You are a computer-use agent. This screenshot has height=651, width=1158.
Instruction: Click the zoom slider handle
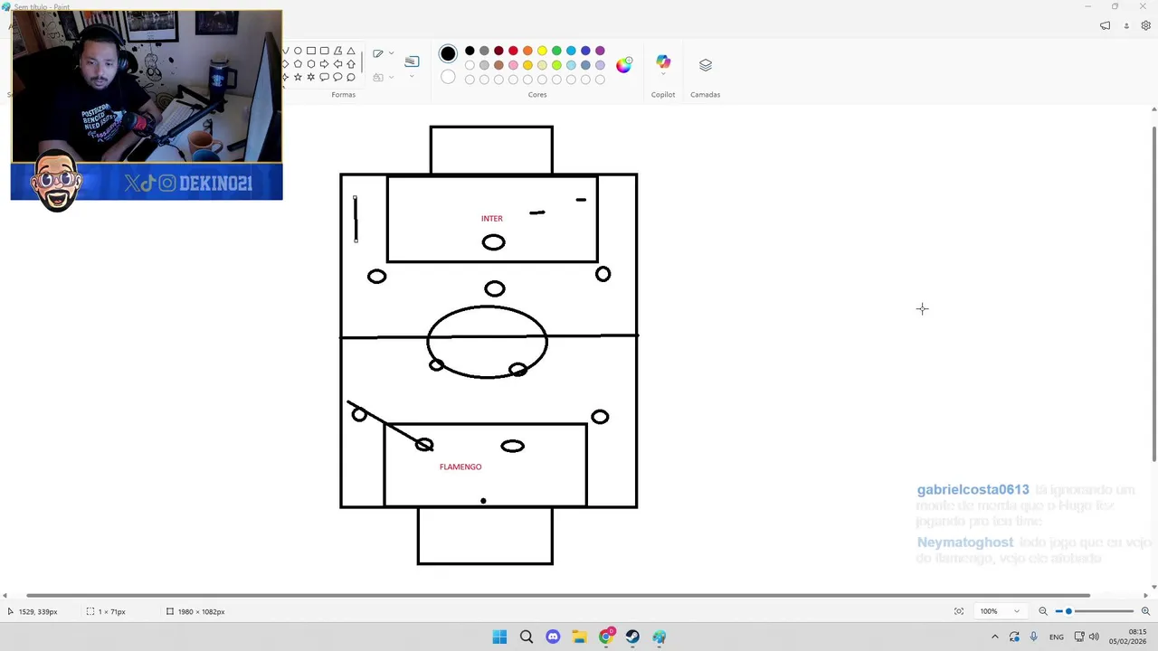pos(1068,611)
